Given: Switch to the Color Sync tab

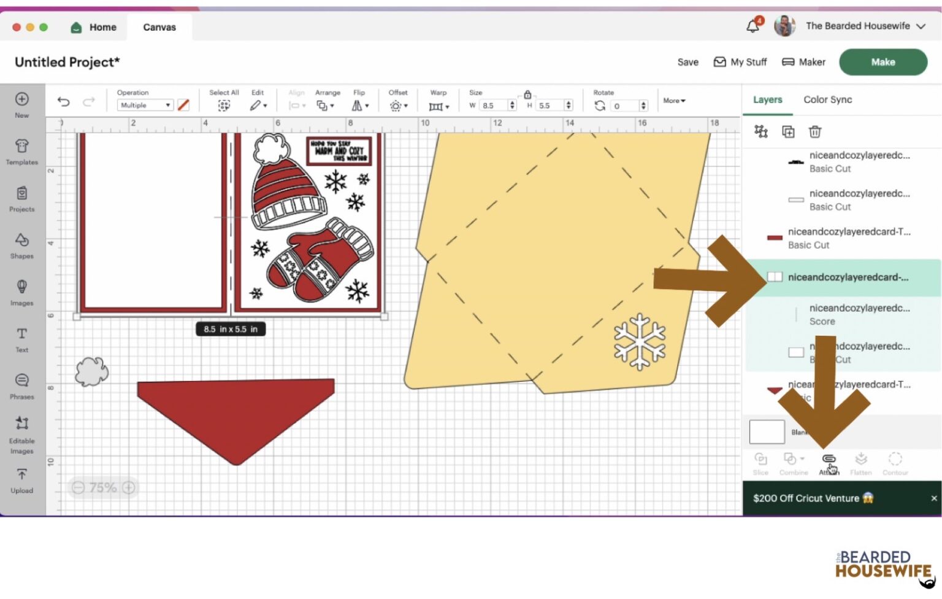Looking at the screenshot, I should click(827, 99).
